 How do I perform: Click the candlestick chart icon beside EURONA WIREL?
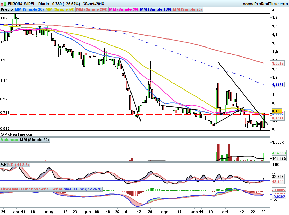3,3
